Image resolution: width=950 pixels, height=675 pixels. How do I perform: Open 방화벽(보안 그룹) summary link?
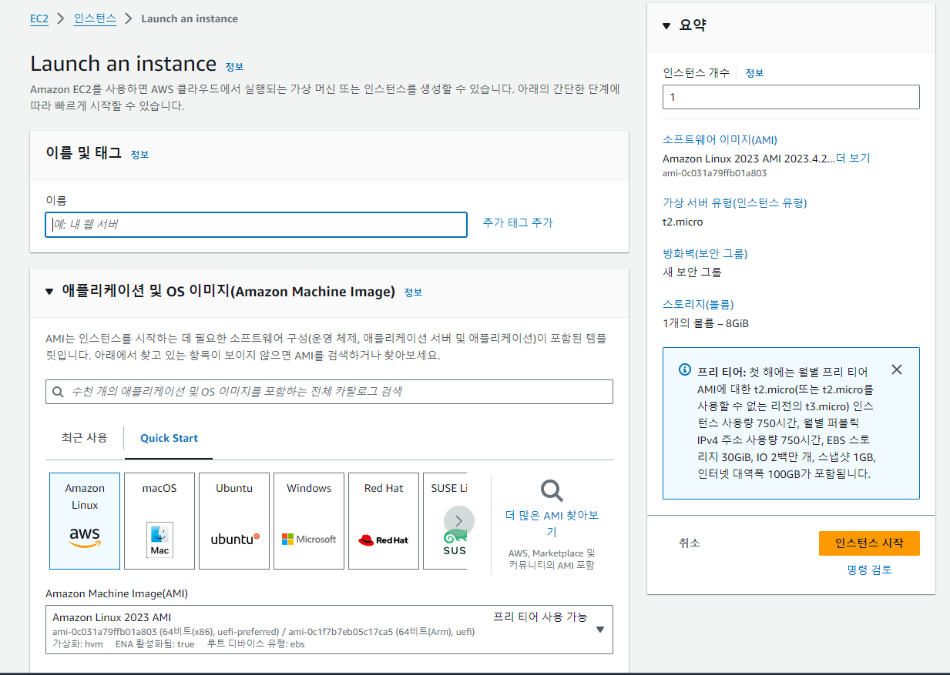[705, 253]
